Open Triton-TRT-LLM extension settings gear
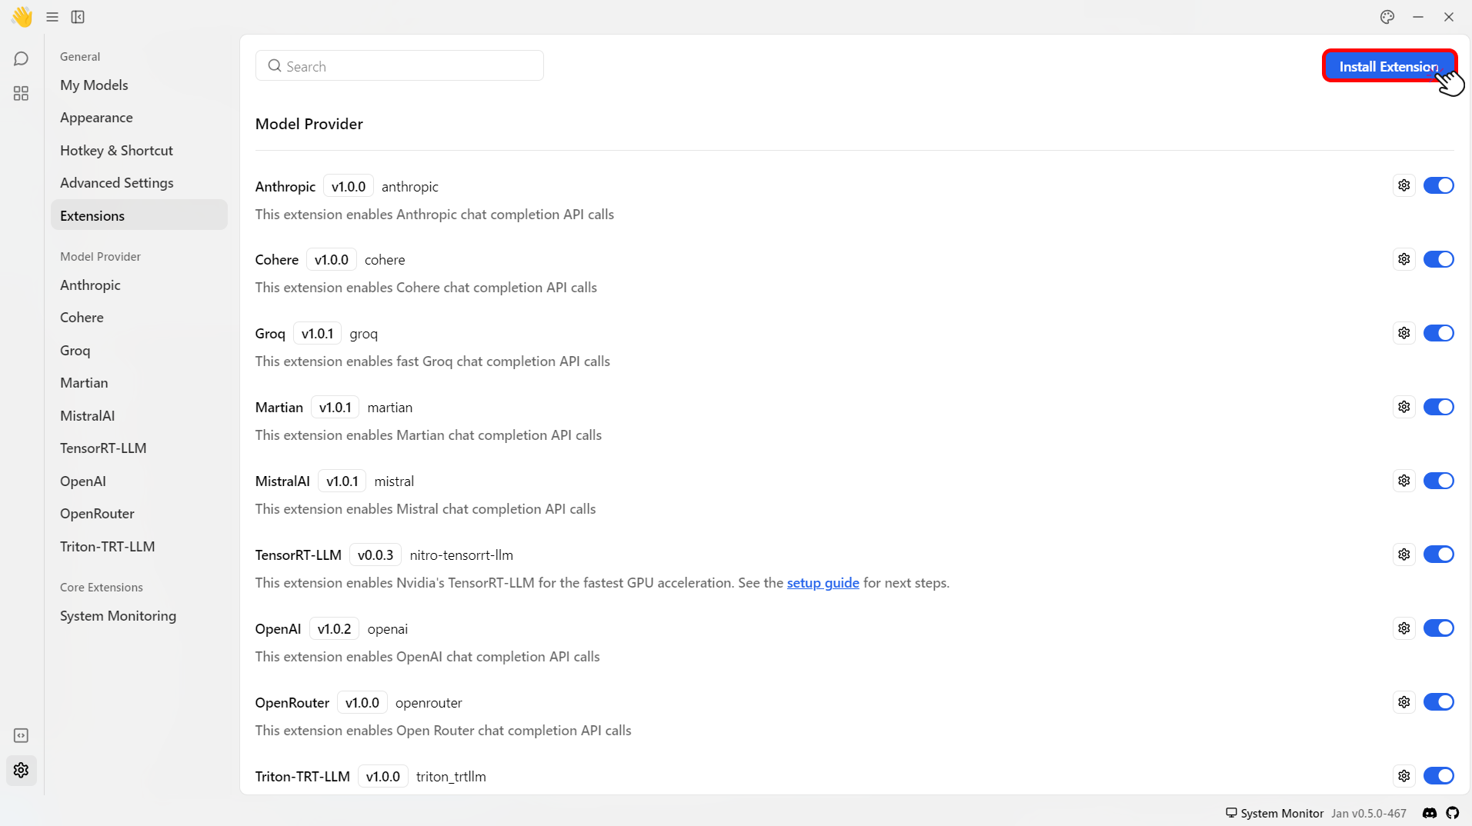The height and width of the screenshot is (826, 1472). (x=1404, y=776)
